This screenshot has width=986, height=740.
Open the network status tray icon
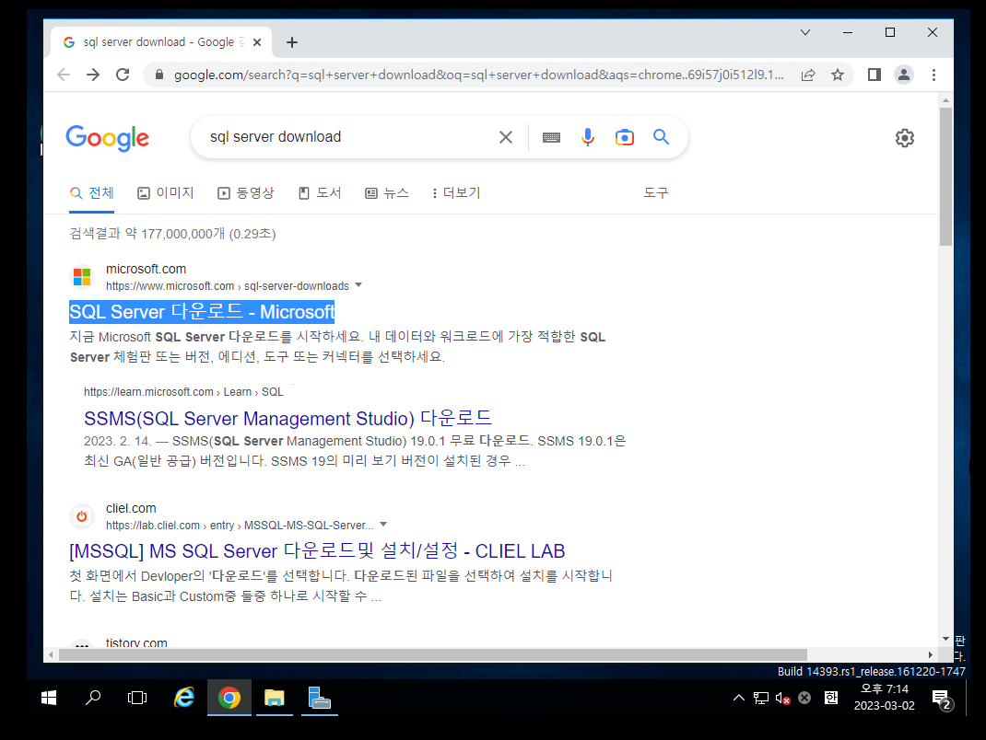pos(761,698)
